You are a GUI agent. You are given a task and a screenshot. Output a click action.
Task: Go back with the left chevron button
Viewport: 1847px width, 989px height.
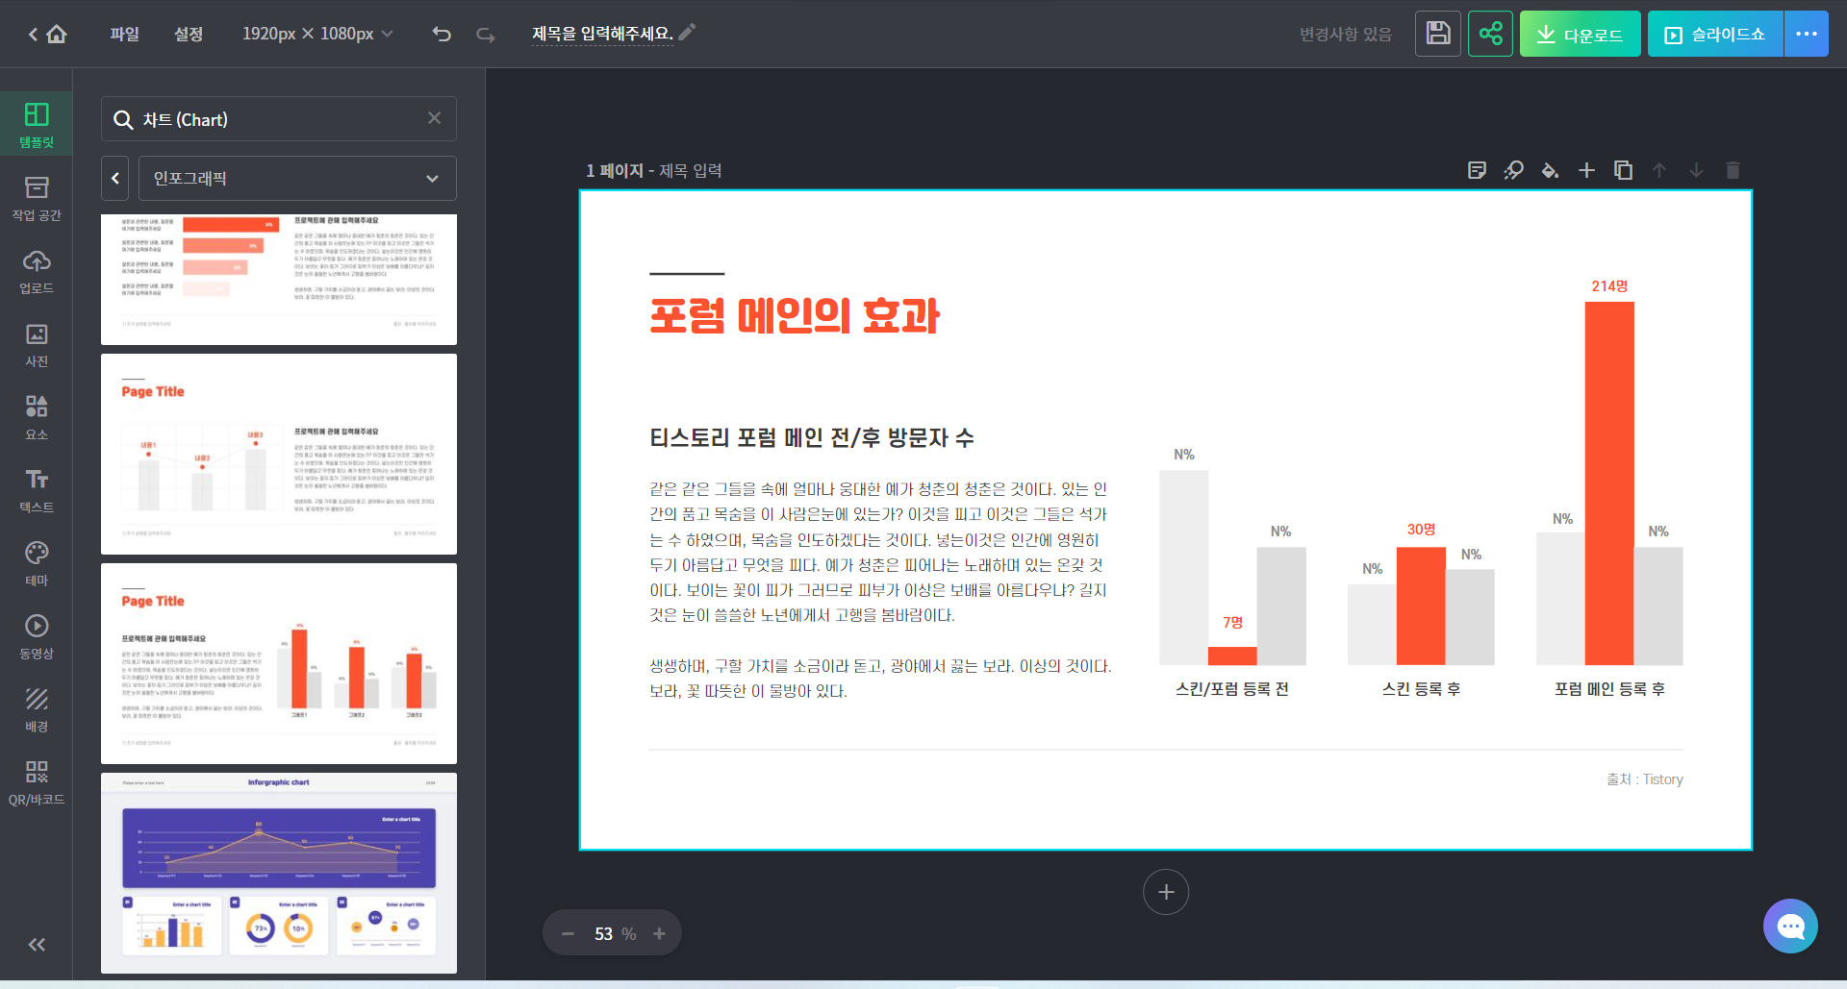pos(115,178)
